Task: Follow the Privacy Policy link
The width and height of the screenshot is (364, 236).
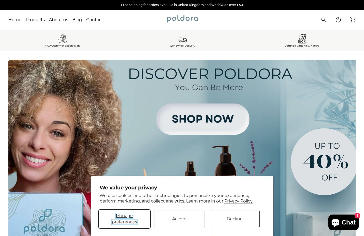Action: [x=239, y=201]
